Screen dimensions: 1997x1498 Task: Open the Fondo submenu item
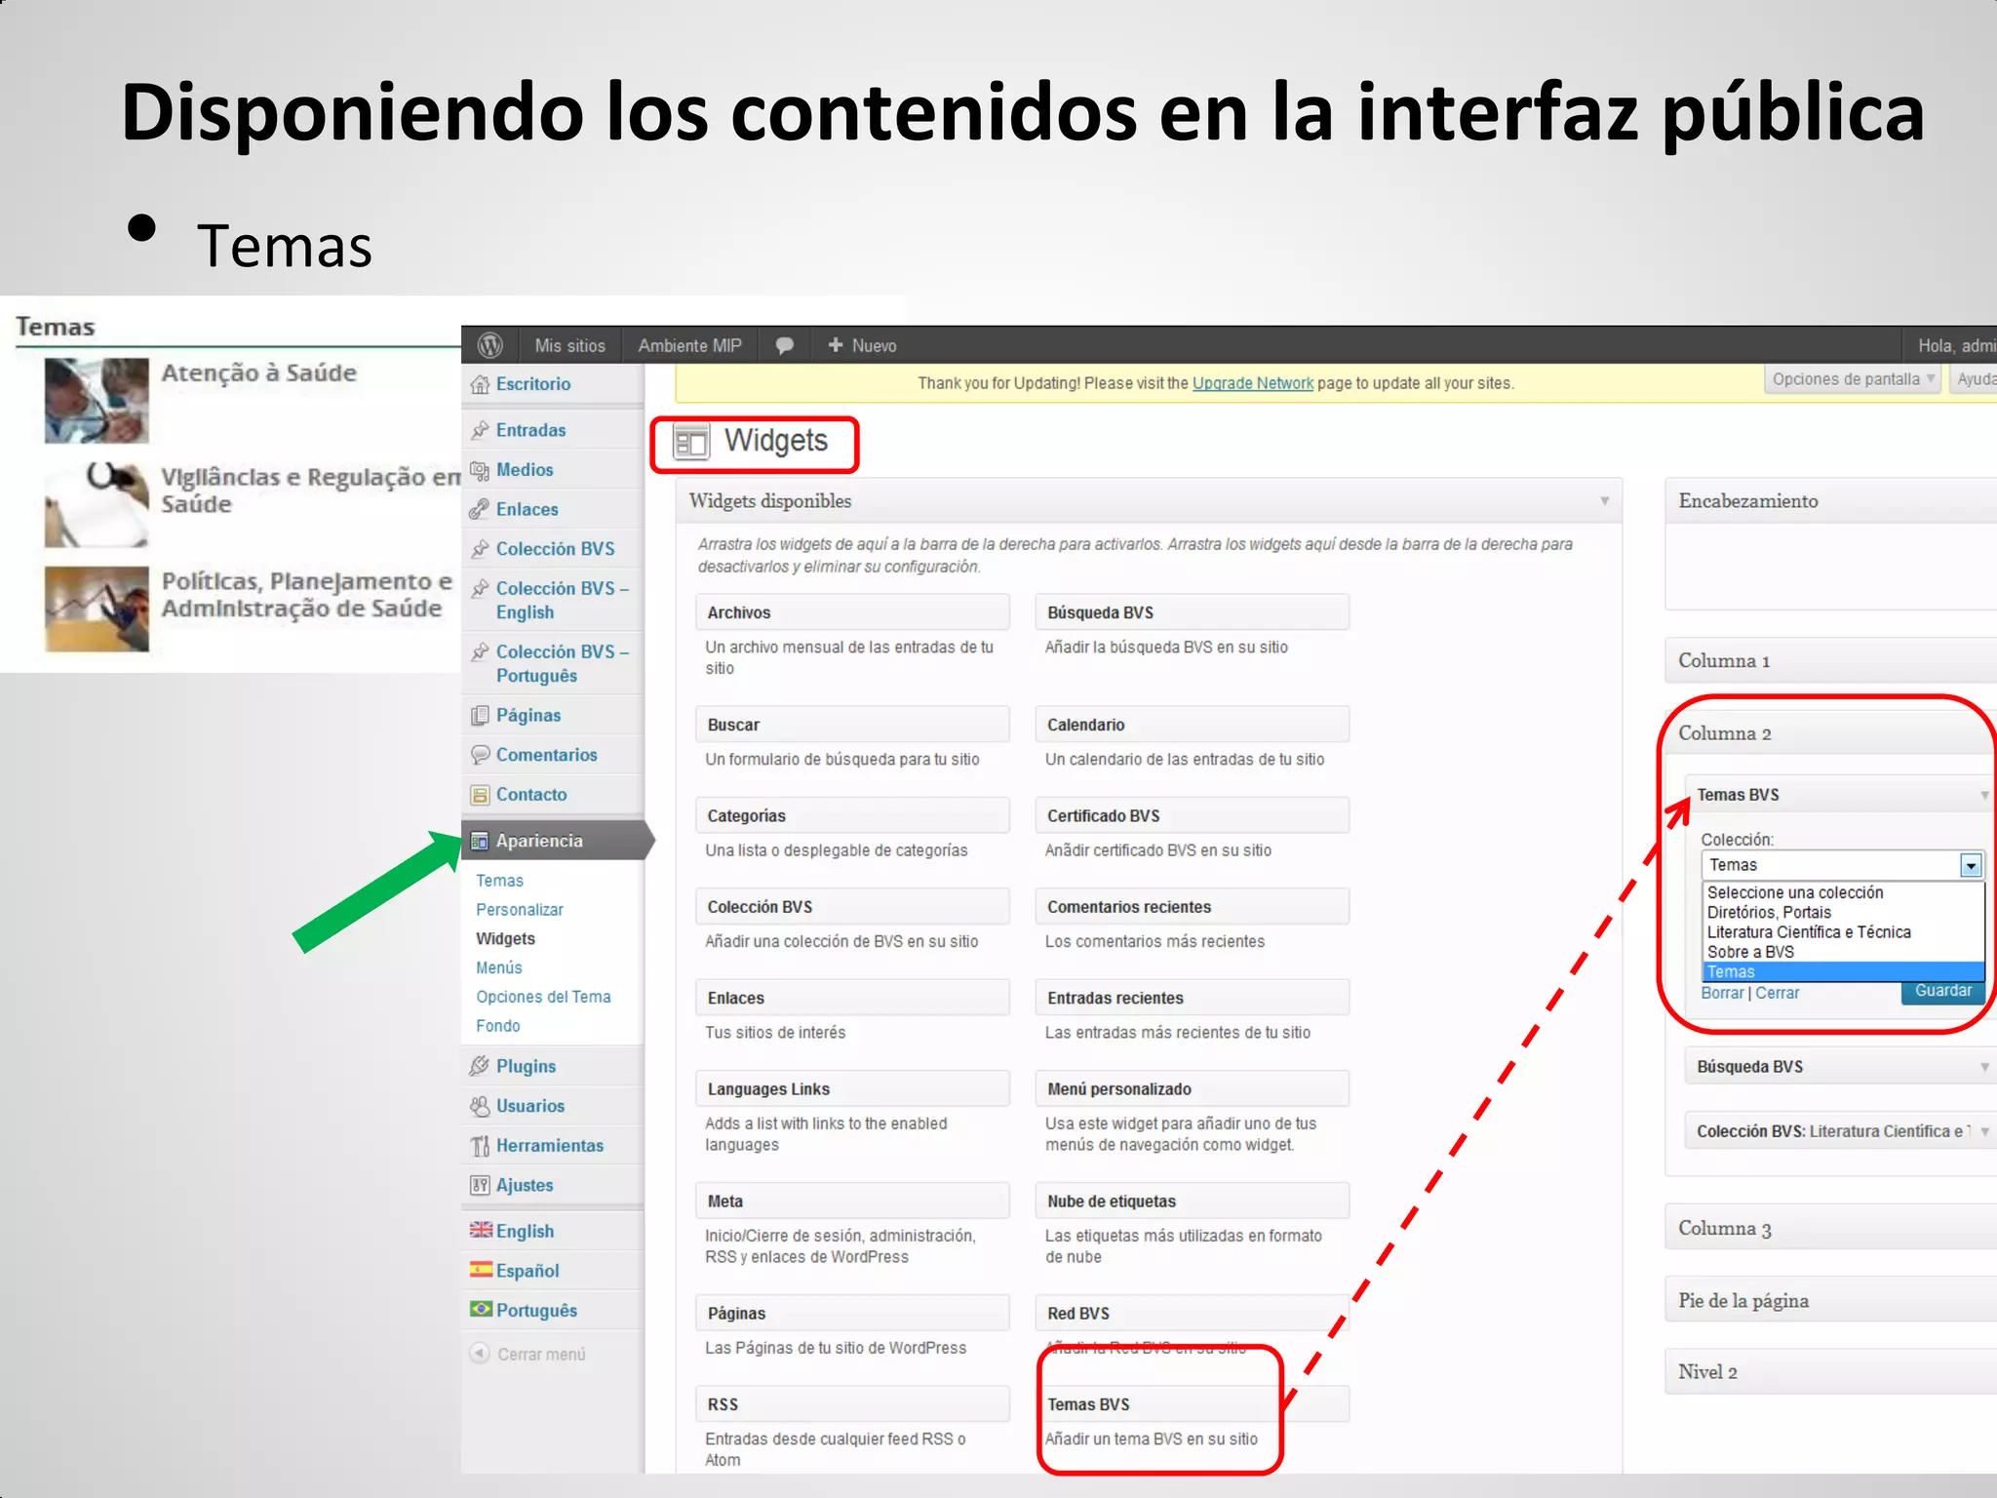click(x=498, y=1026)
